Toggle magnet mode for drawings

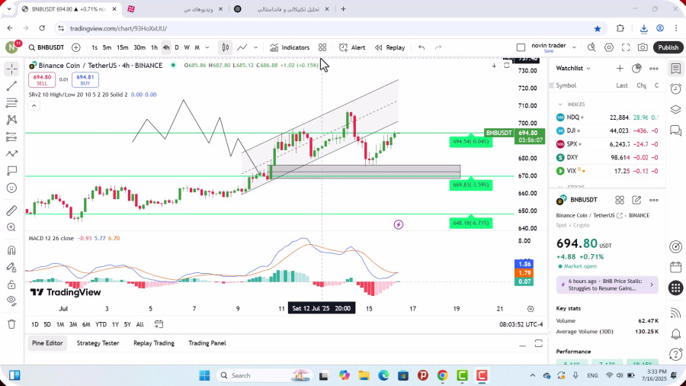(11, 250)
